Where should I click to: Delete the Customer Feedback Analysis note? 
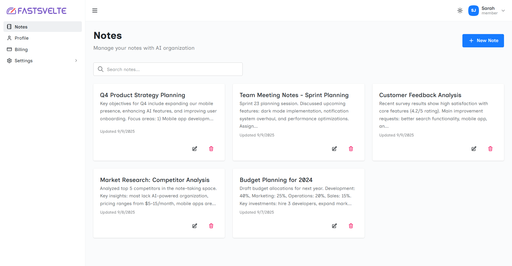(x=490, y=149)
